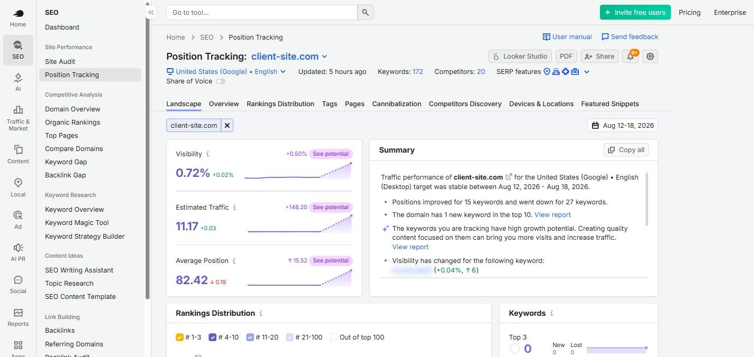This screenshot has width=754, height=357.
Task: Click Visibility info icon
Action: click(x=207, y=154)
